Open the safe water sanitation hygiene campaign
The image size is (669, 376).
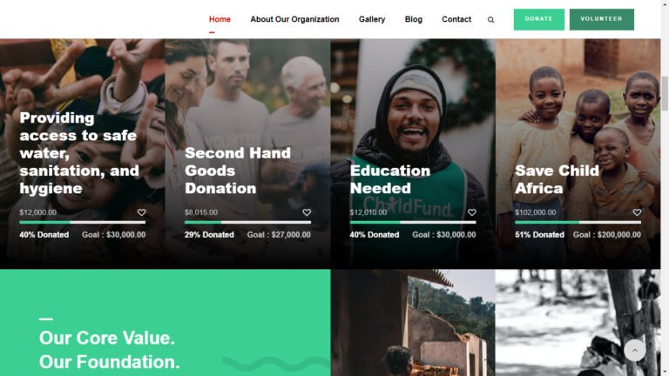coord(79,153)
